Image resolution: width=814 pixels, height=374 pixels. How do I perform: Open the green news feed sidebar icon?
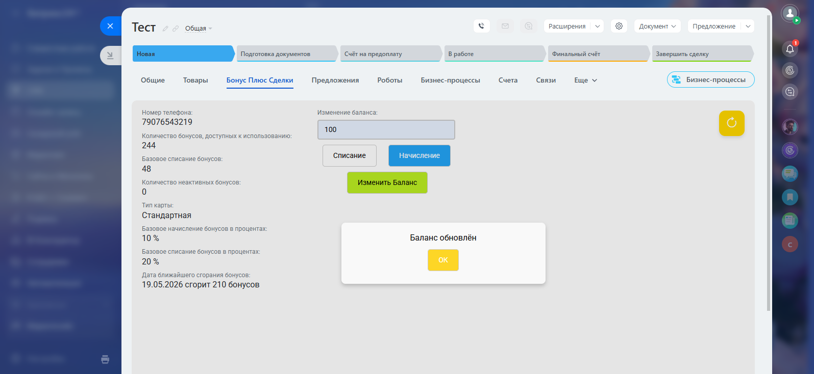click(x=790, y=221)
